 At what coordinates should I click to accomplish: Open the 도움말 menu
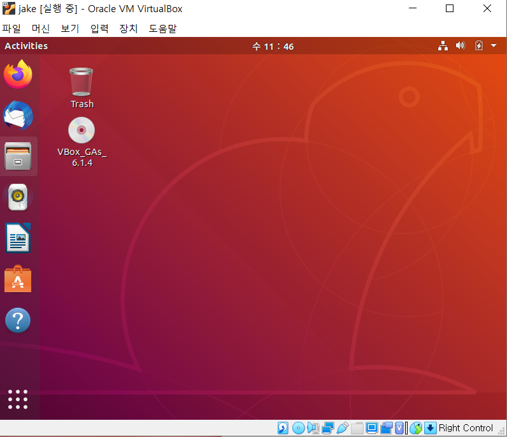coord(162,29)
